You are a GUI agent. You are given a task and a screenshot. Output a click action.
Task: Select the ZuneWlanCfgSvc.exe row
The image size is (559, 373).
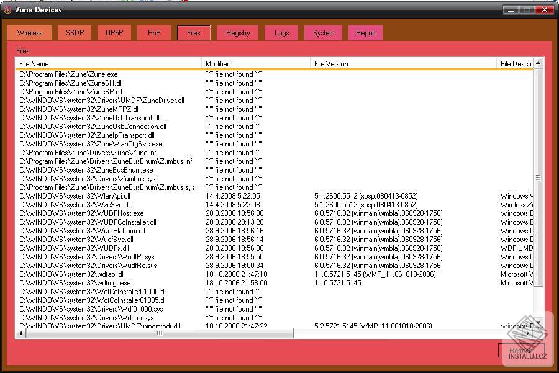(x=275, y=144)
